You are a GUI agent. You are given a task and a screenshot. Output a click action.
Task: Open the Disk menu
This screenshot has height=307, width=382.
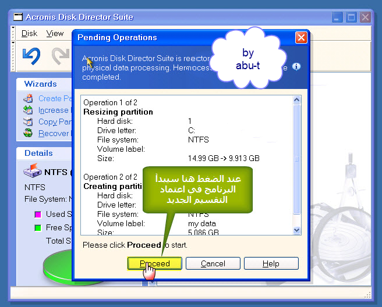click(x=29, y=33)
